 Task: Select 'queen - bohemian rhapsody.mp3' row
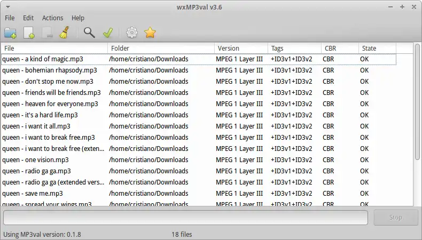click(199, 70)
